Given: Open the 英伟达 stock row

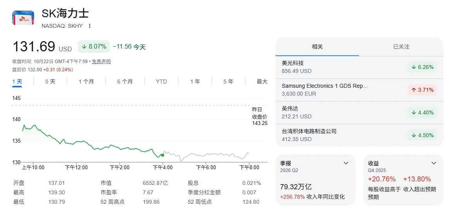Looking at the screenshot, I should [359, 112].
